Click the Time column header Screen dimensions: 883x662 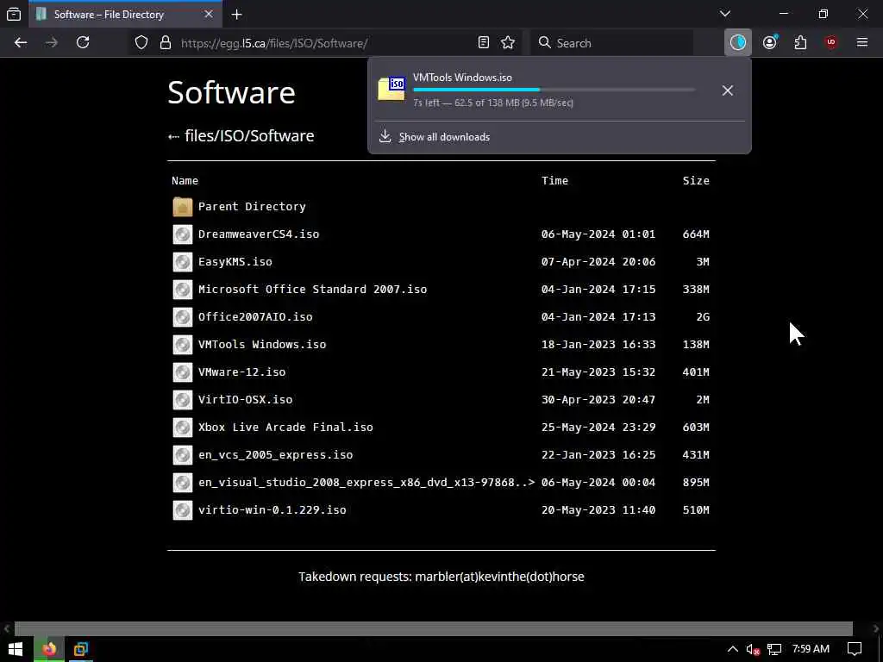554,181
